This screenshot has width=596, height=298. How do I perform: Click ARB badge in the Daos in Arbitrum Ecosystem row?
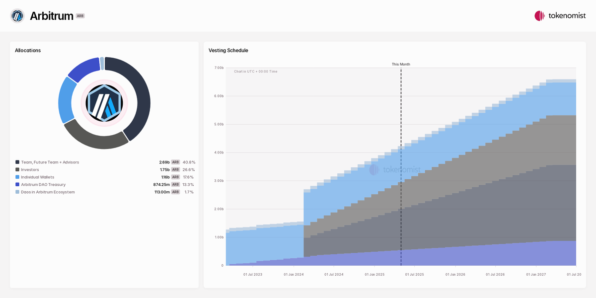(175, 192)
